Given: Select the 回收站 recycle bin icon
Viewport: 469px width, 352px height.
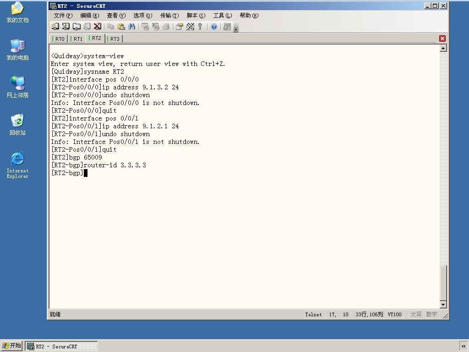Looking at the screenshot, I should click(x=18, y=125).
